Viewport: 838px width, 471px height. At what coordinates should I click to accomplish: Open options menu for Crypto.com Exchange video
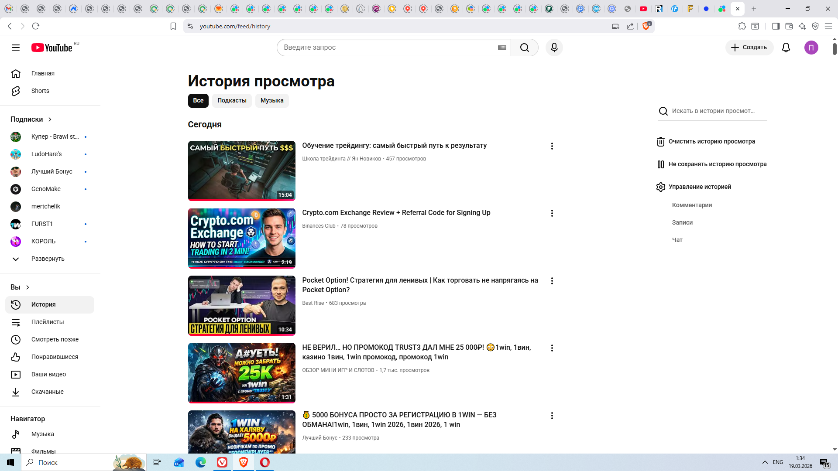pyautogui.click(x=552, y=213)
